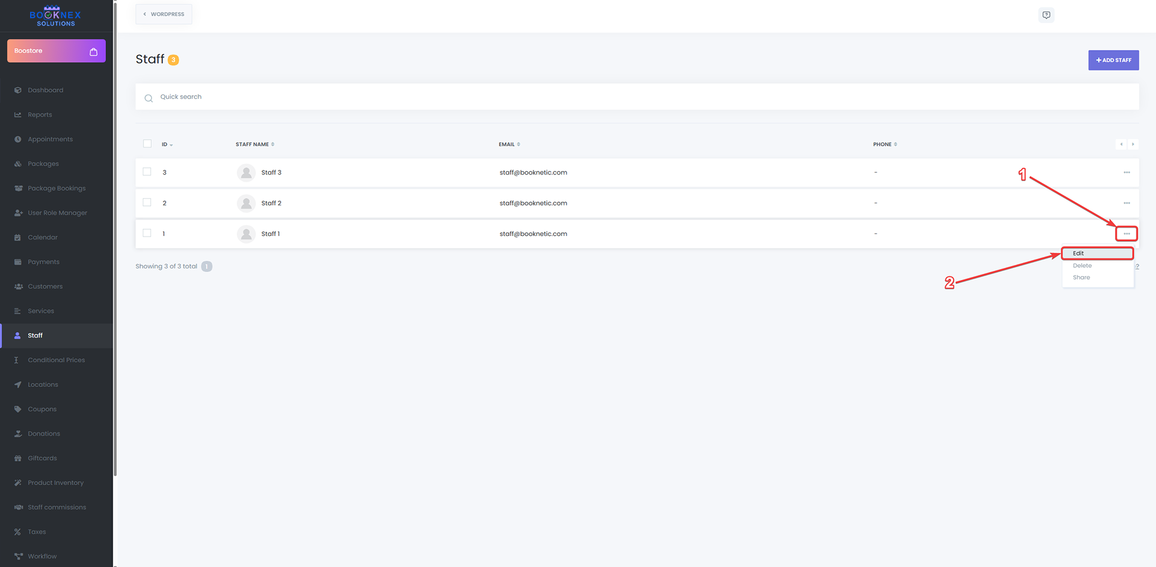Click the Add Staff button

click(x=1113, y=60)
